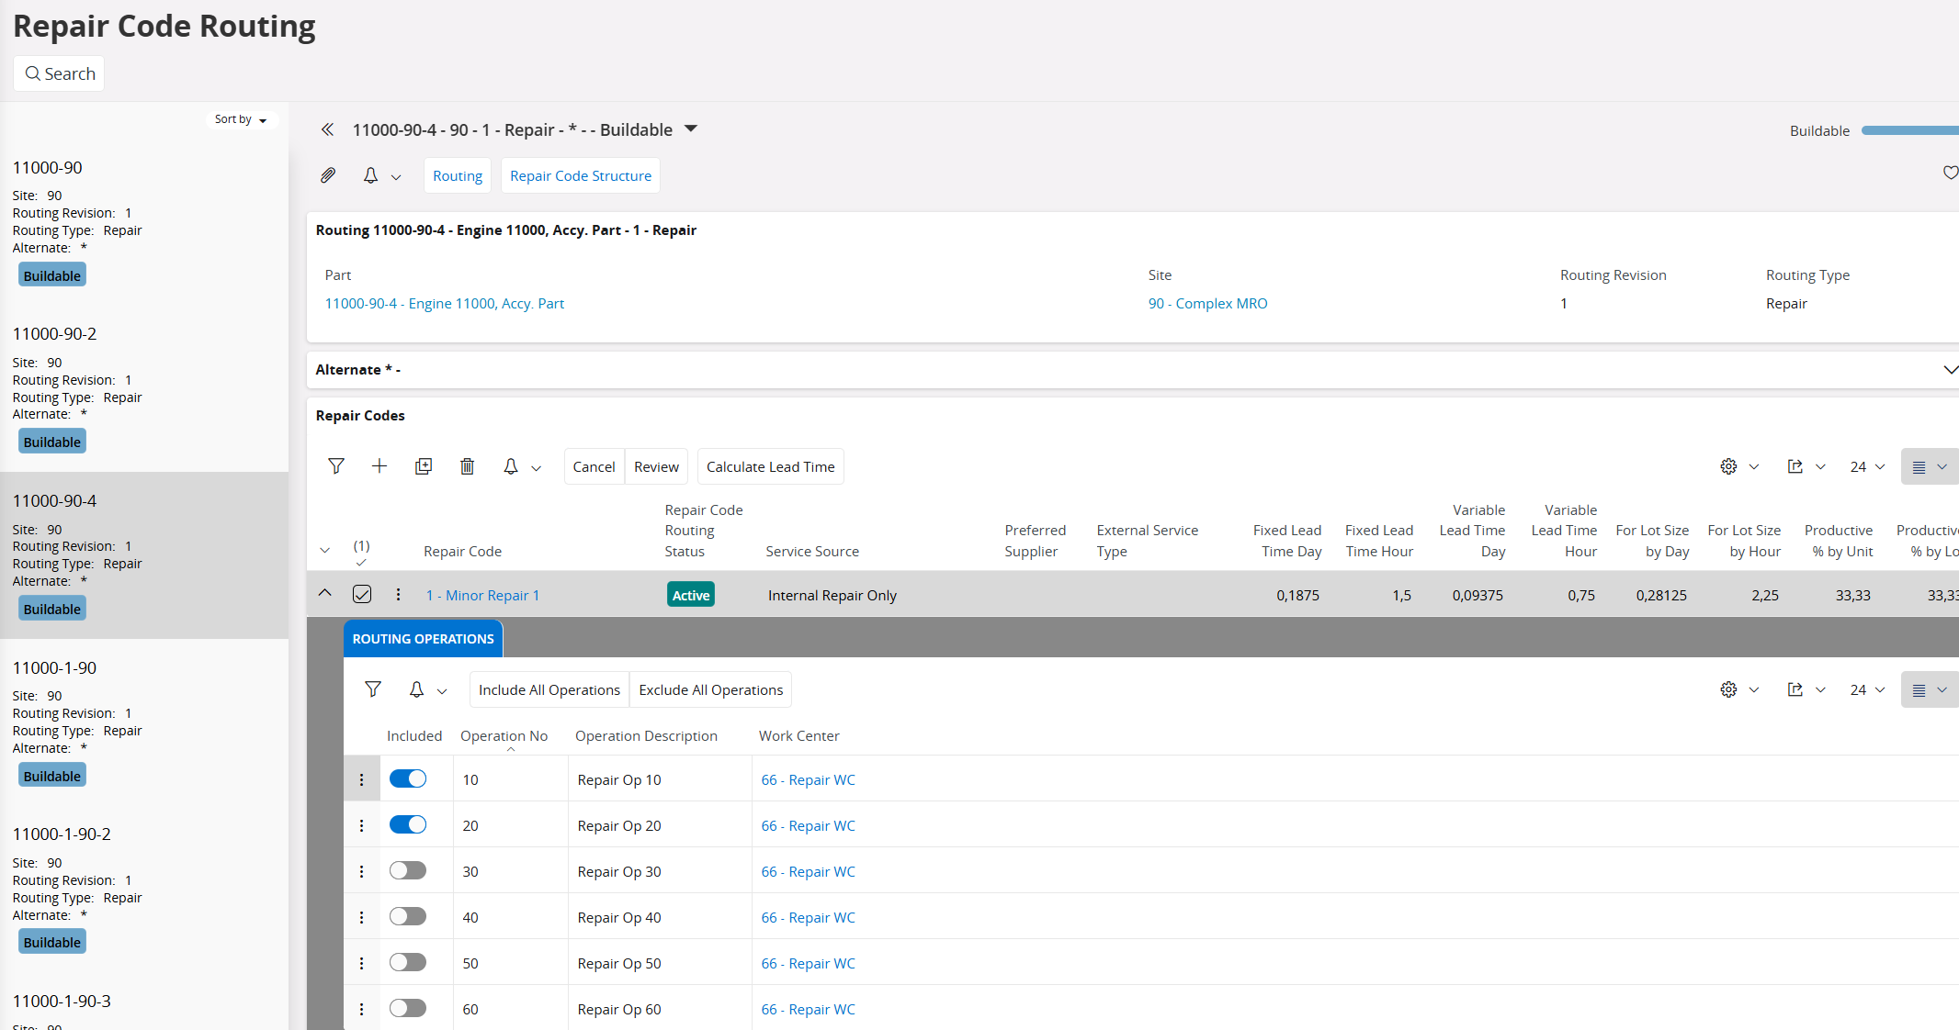Click the Buildable status progress bar
This screenshot has width=1959, height=1030.
[1909, 130]
